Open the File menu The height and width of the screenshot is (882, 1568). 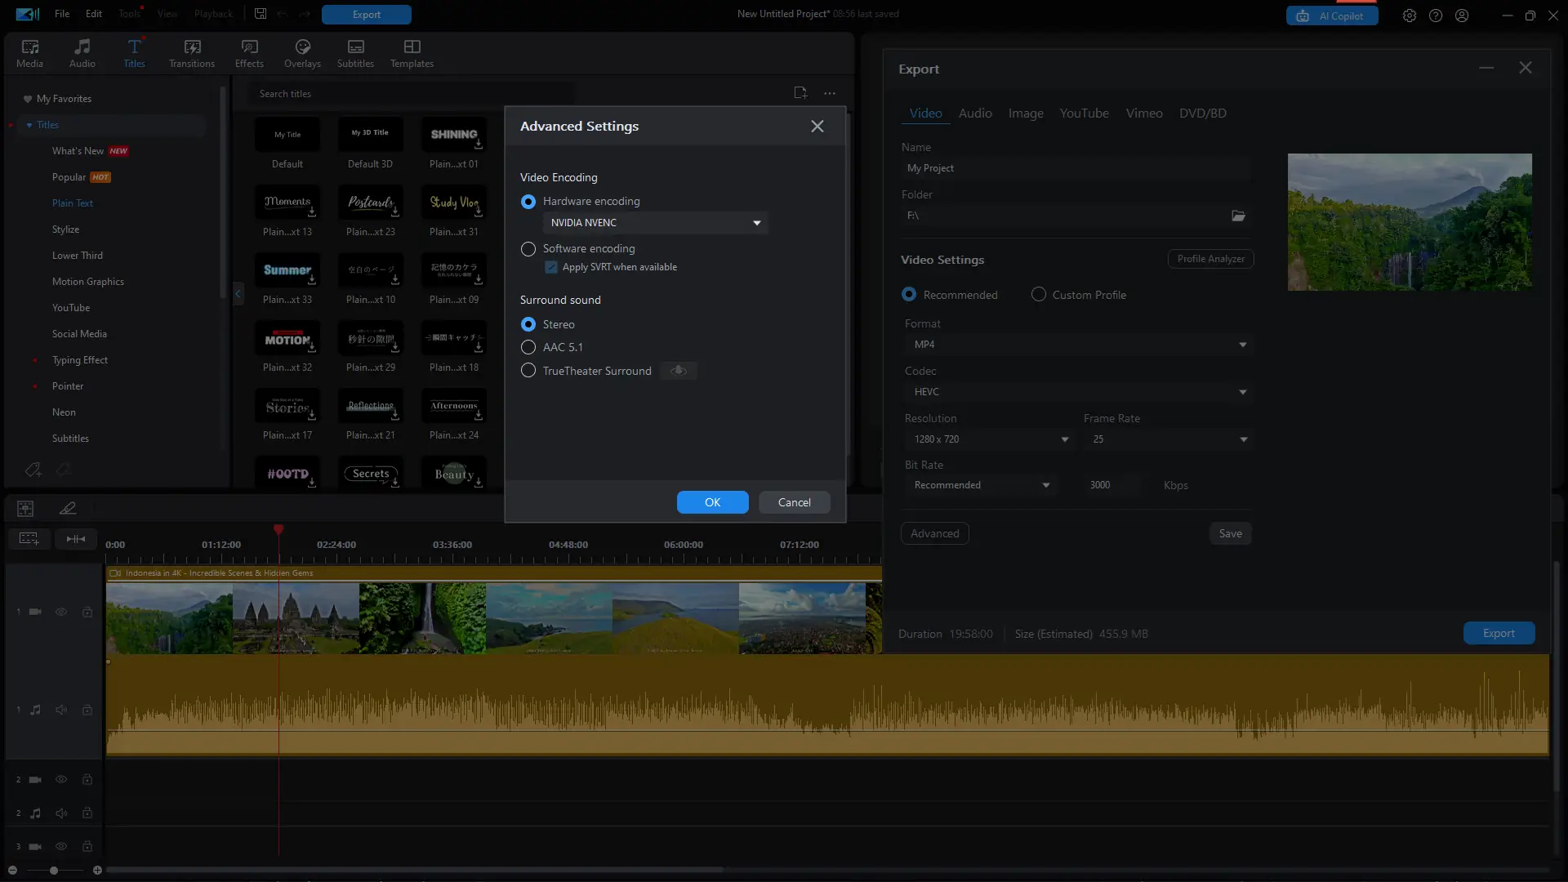click(x=62, y=14)
